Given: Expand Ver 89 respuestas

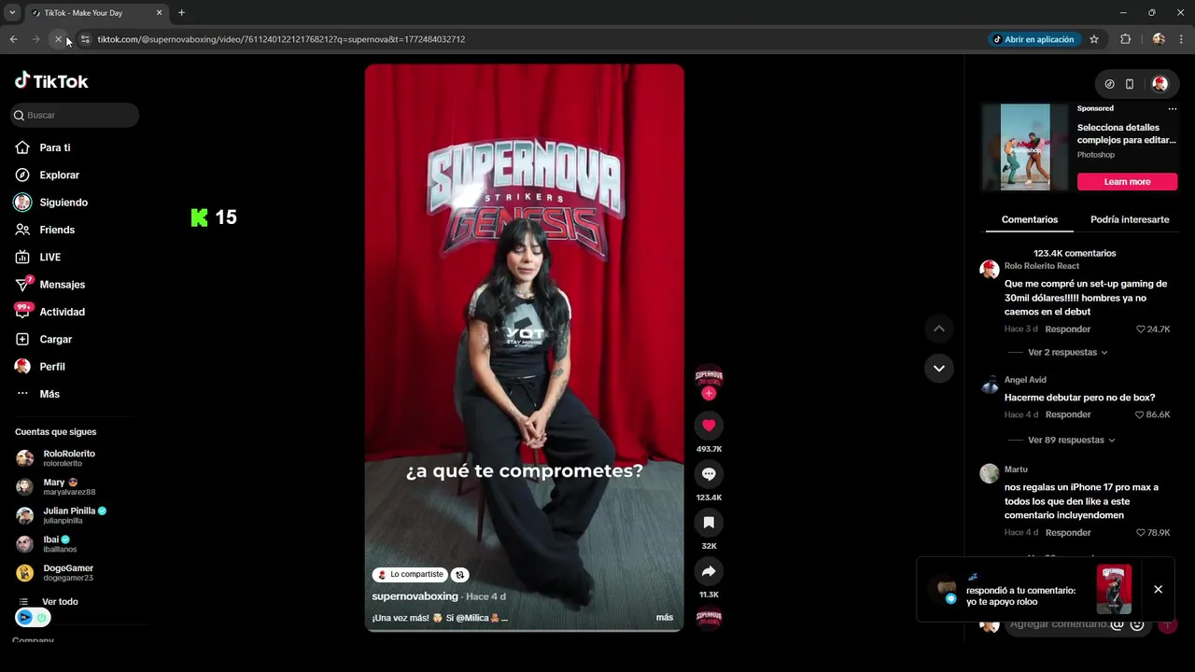Looking at the screenshot, I should point(1071,440).
